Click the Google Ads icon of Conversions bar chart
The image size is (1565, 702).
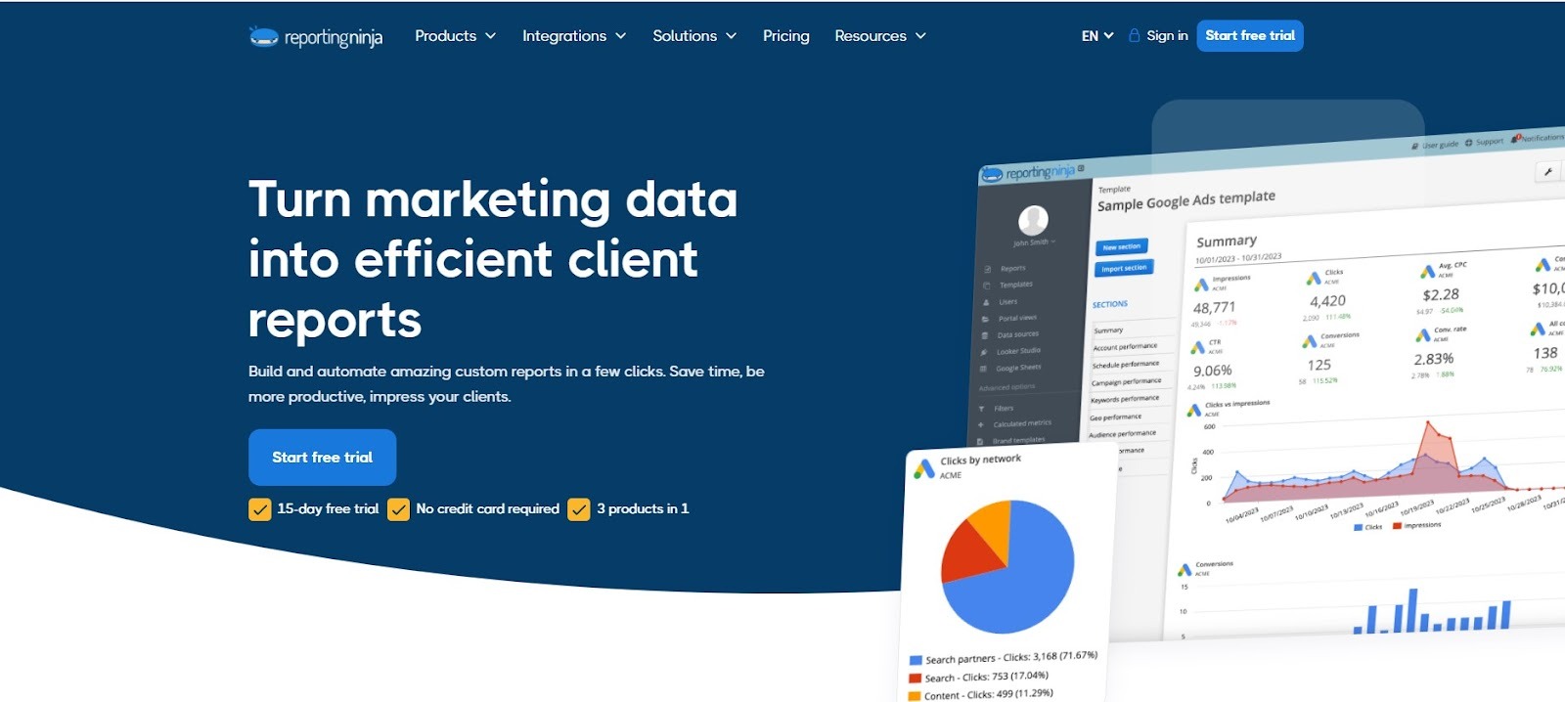point(1185,570)
